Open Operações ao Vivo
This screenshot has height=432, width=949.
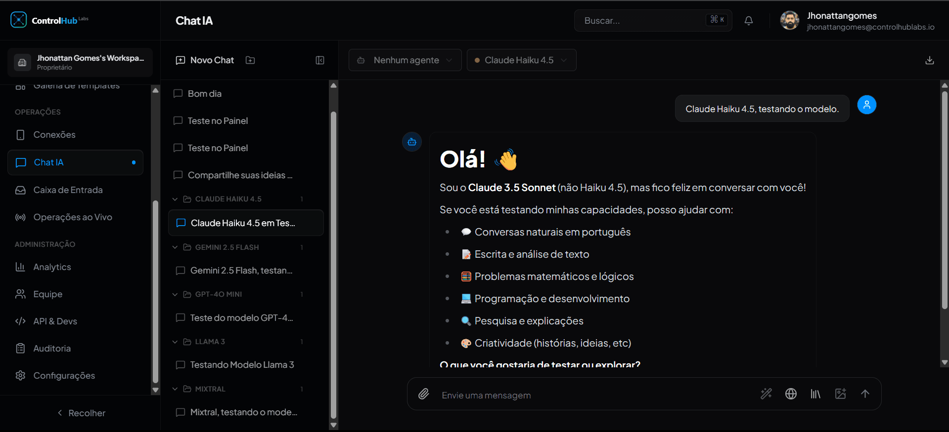click(75, 217)
